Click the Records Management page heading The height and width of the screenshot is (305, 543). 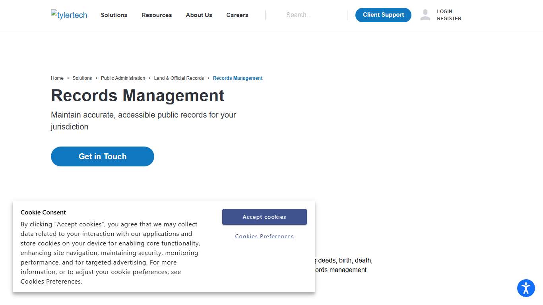[x=138, y=95]
